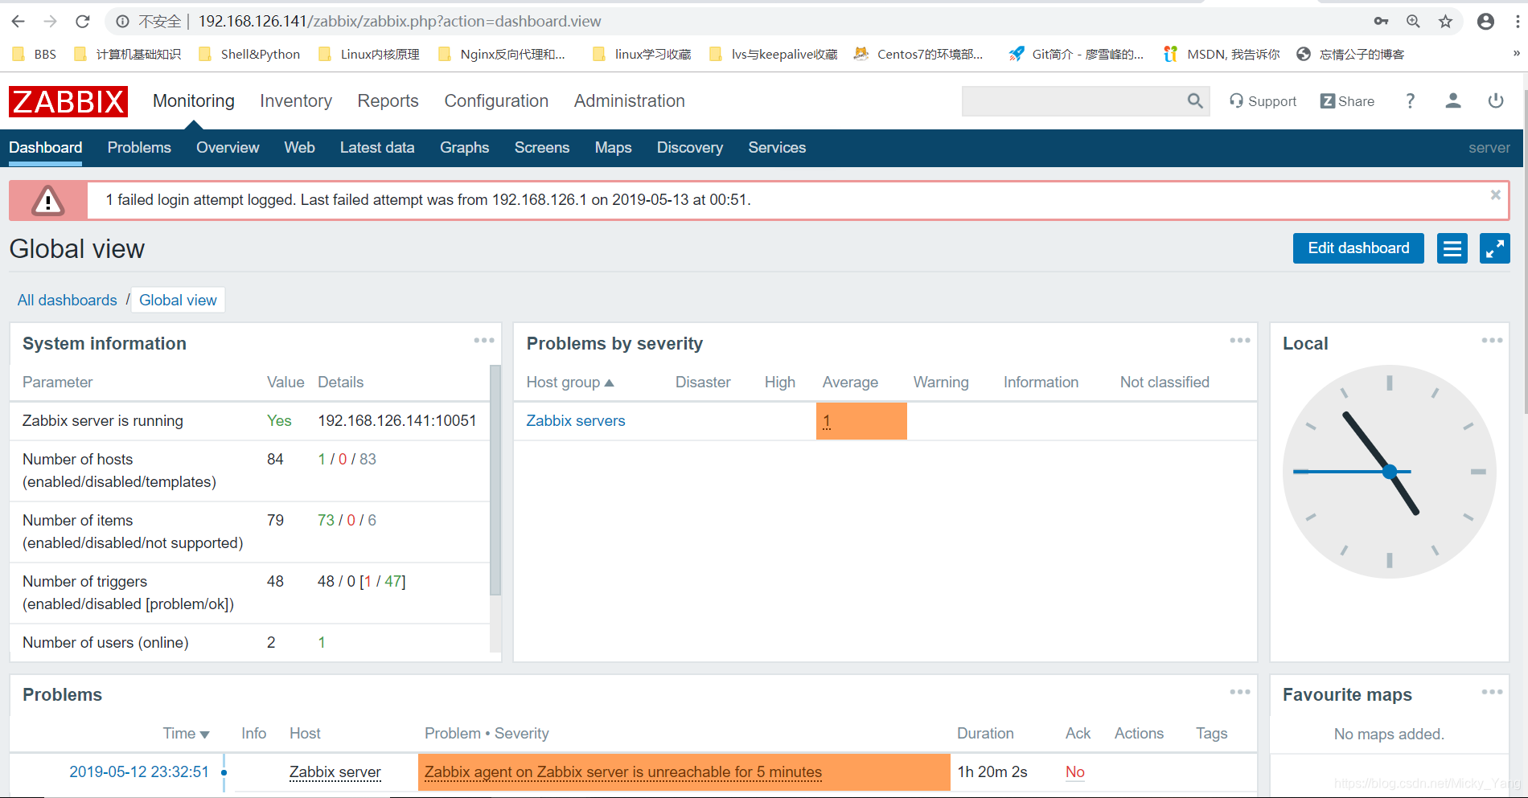Switch to the Screens tab
The height and width of the screenshot is (798, 1528).
pyautogui.click(x=542, y=148)
